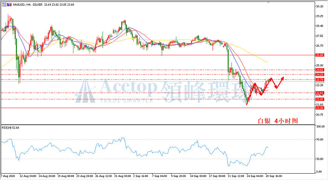
Task: Click the end of the yellow moving average
Action: (x=268, y=62)
